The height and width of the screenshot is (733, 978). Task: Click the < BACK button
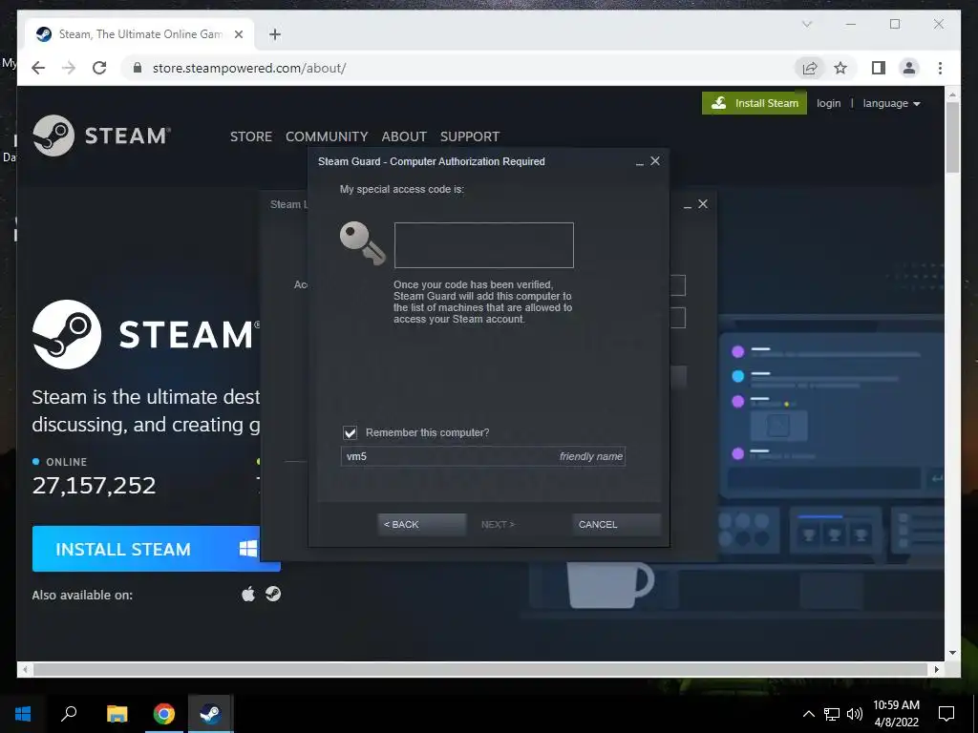[421, 524]
